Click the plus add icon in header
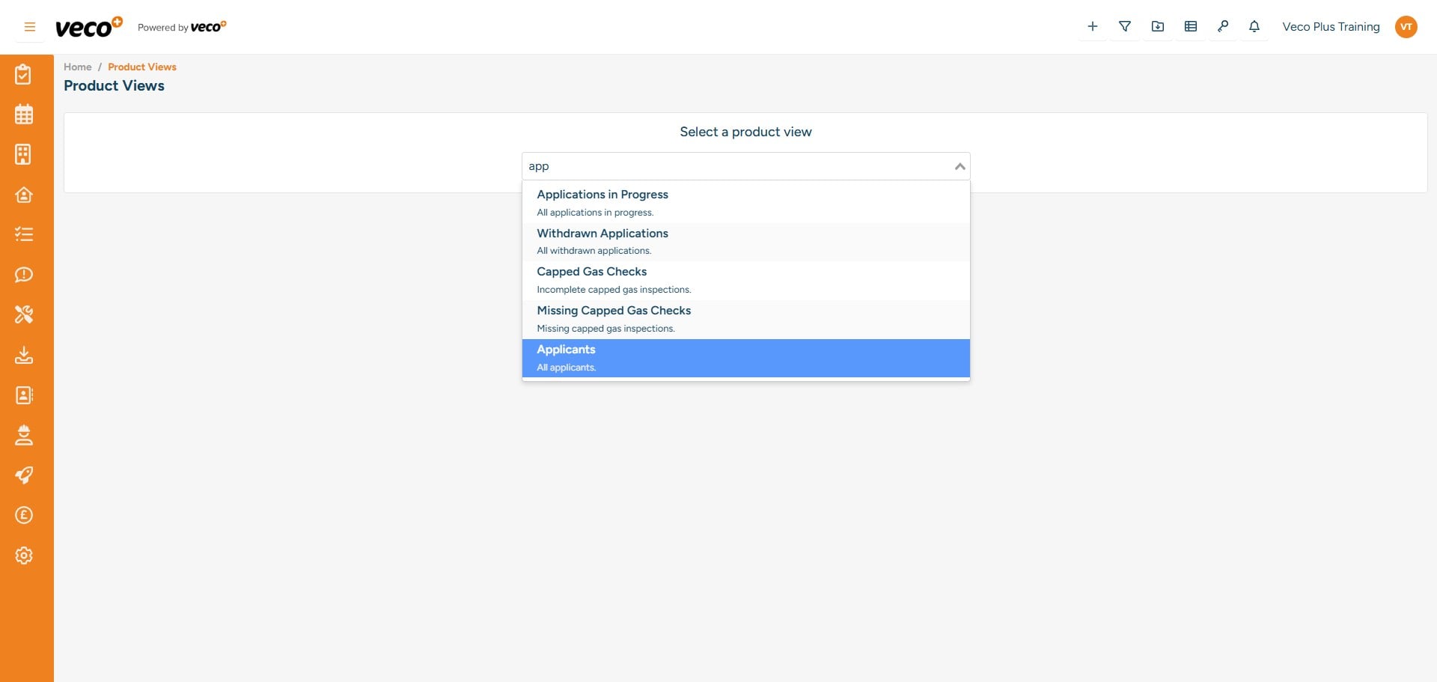The height and width of the screenshot is (682, 1437). (1093, 27)
